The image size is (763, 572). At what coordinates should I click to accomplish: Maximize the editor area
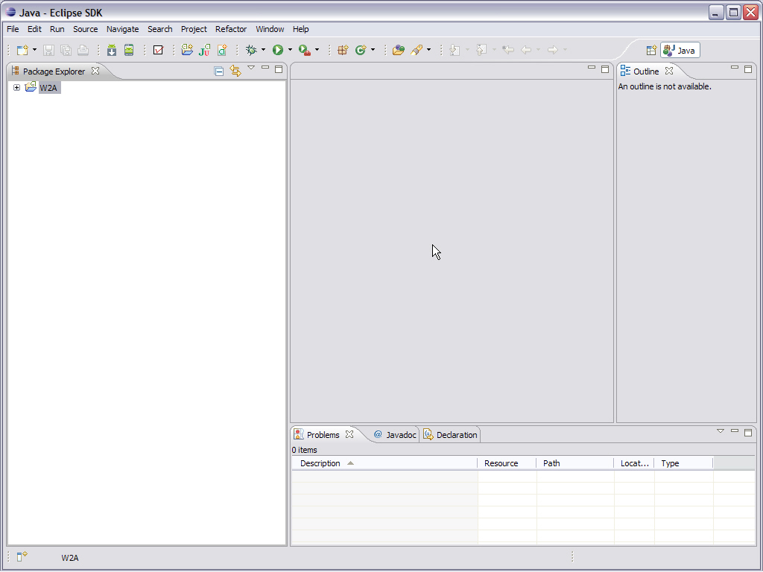coord(605,69)
